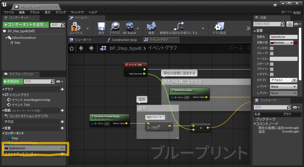The height and width of the screenshot is (167, 304).
Task: Open compile options dropdown arrow
Action: tap(87, 28)
